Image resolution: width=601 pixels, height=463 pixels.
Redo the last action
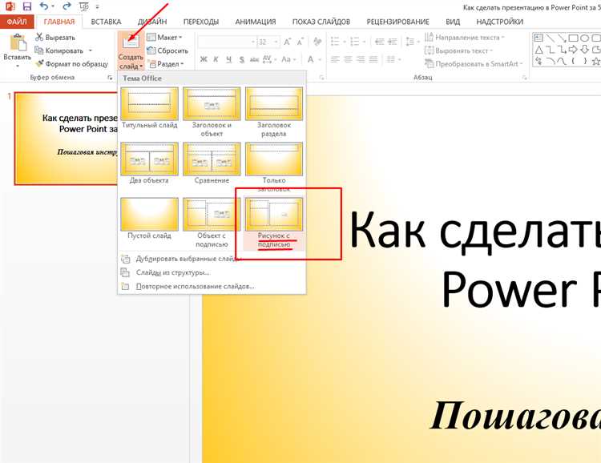pyautogui.click(x=67, y=6)
